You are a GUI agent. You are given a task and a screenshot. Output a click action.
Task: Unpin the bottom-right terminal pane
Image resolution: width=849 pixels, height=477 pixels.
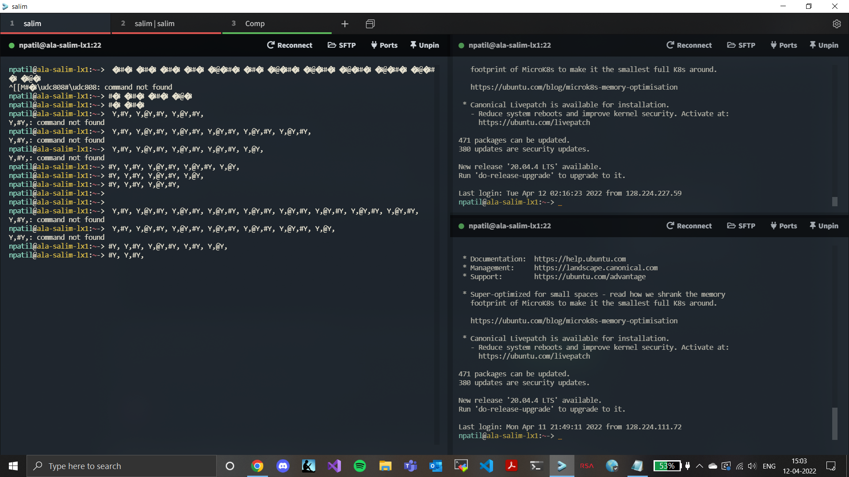pos(823,226)
